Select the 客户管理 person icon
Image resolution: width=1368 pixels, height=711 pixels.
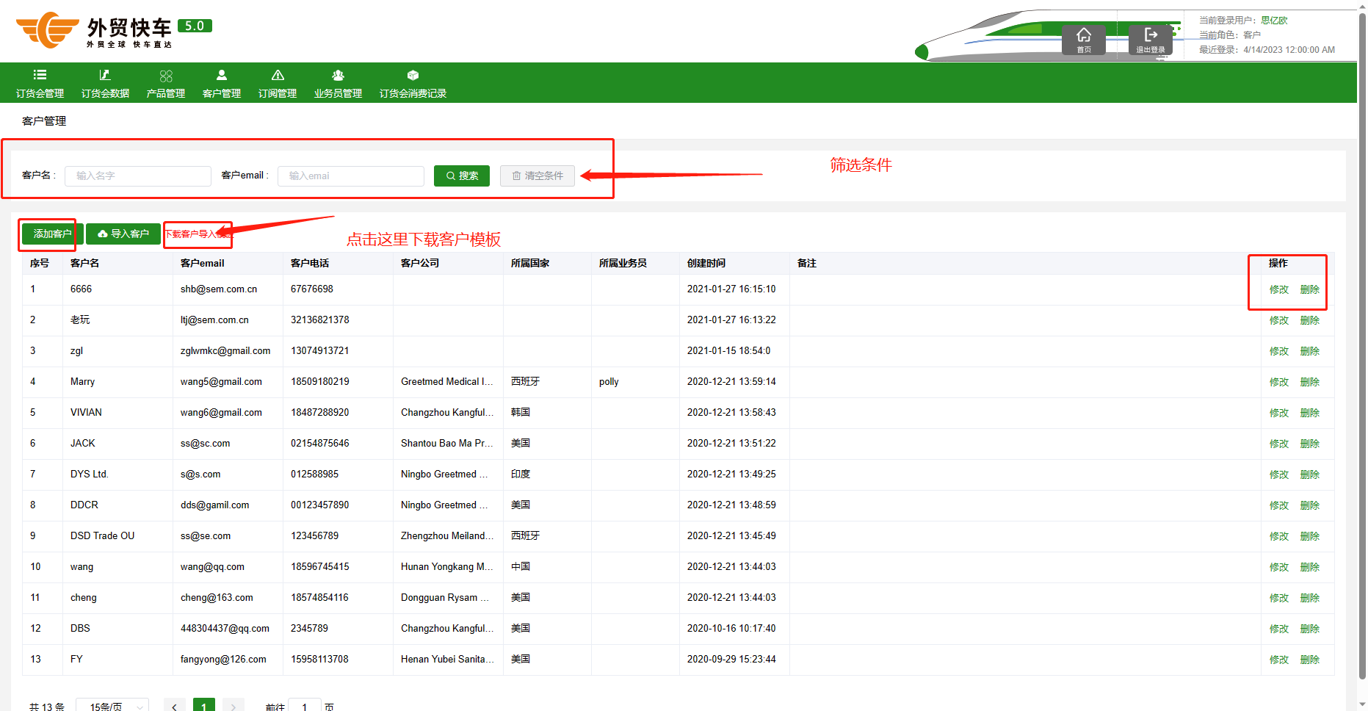point(222,76)
